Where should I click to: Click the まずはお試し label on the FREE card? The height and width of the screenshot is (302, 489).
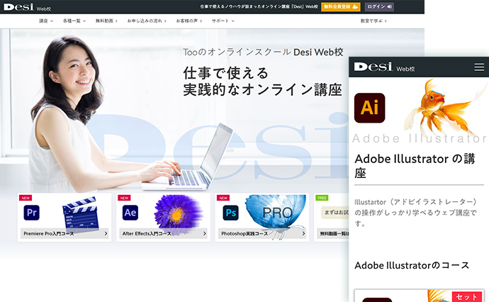coord(336,213)
